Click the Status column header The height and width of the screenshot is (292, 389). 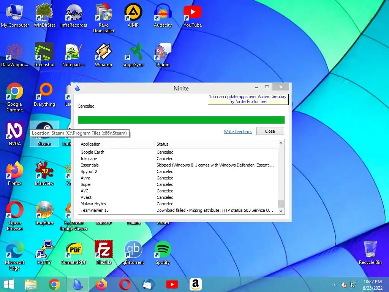pos(215,144)
